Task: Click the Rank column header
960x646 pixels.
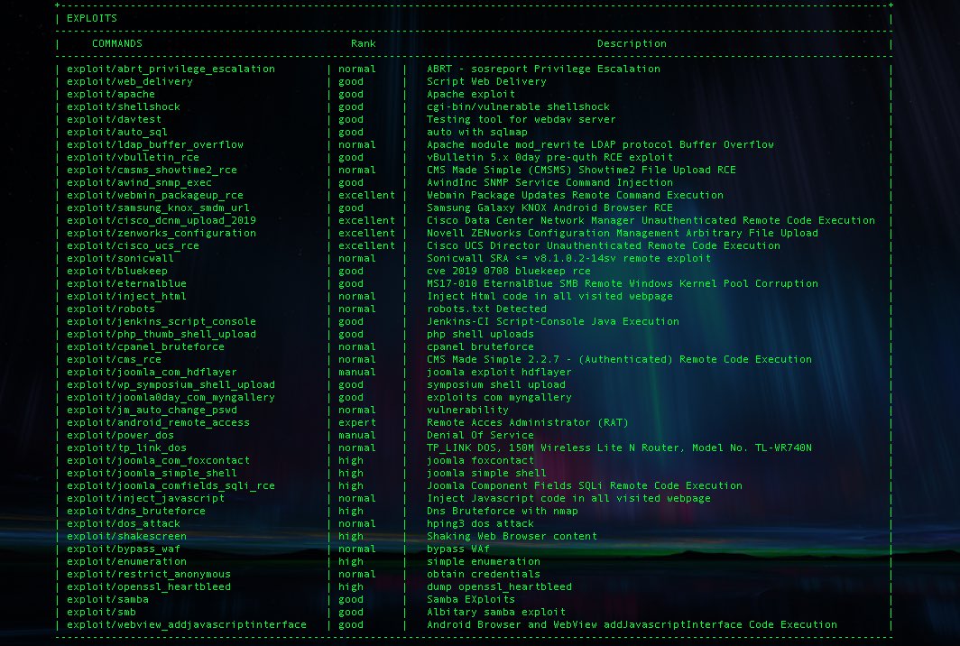Action: pyautogui.click(x=363, y=43)
